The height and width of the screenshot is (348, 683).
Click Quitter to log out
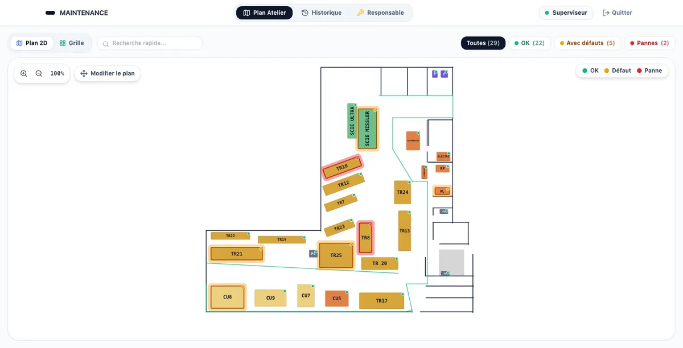[x=618, y=13]
